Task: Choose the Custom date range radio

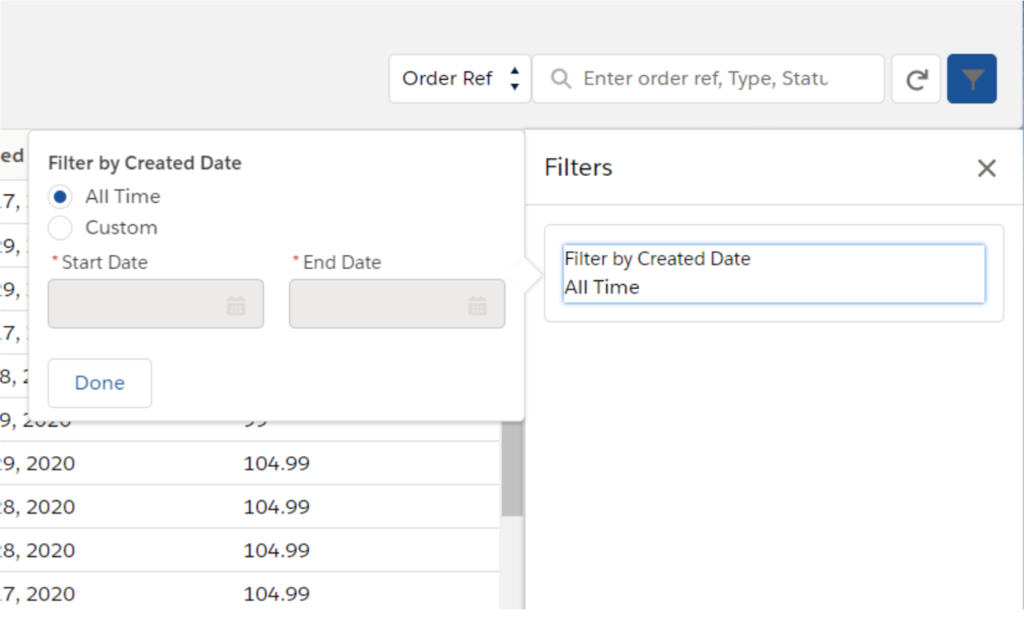Action: click(60, 227)
